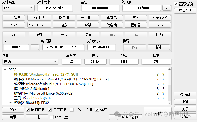Click the 时间戳 2024-08-06 10:11:59 field
Viewport: 197px width, 122px height.
tap(63, 47)
